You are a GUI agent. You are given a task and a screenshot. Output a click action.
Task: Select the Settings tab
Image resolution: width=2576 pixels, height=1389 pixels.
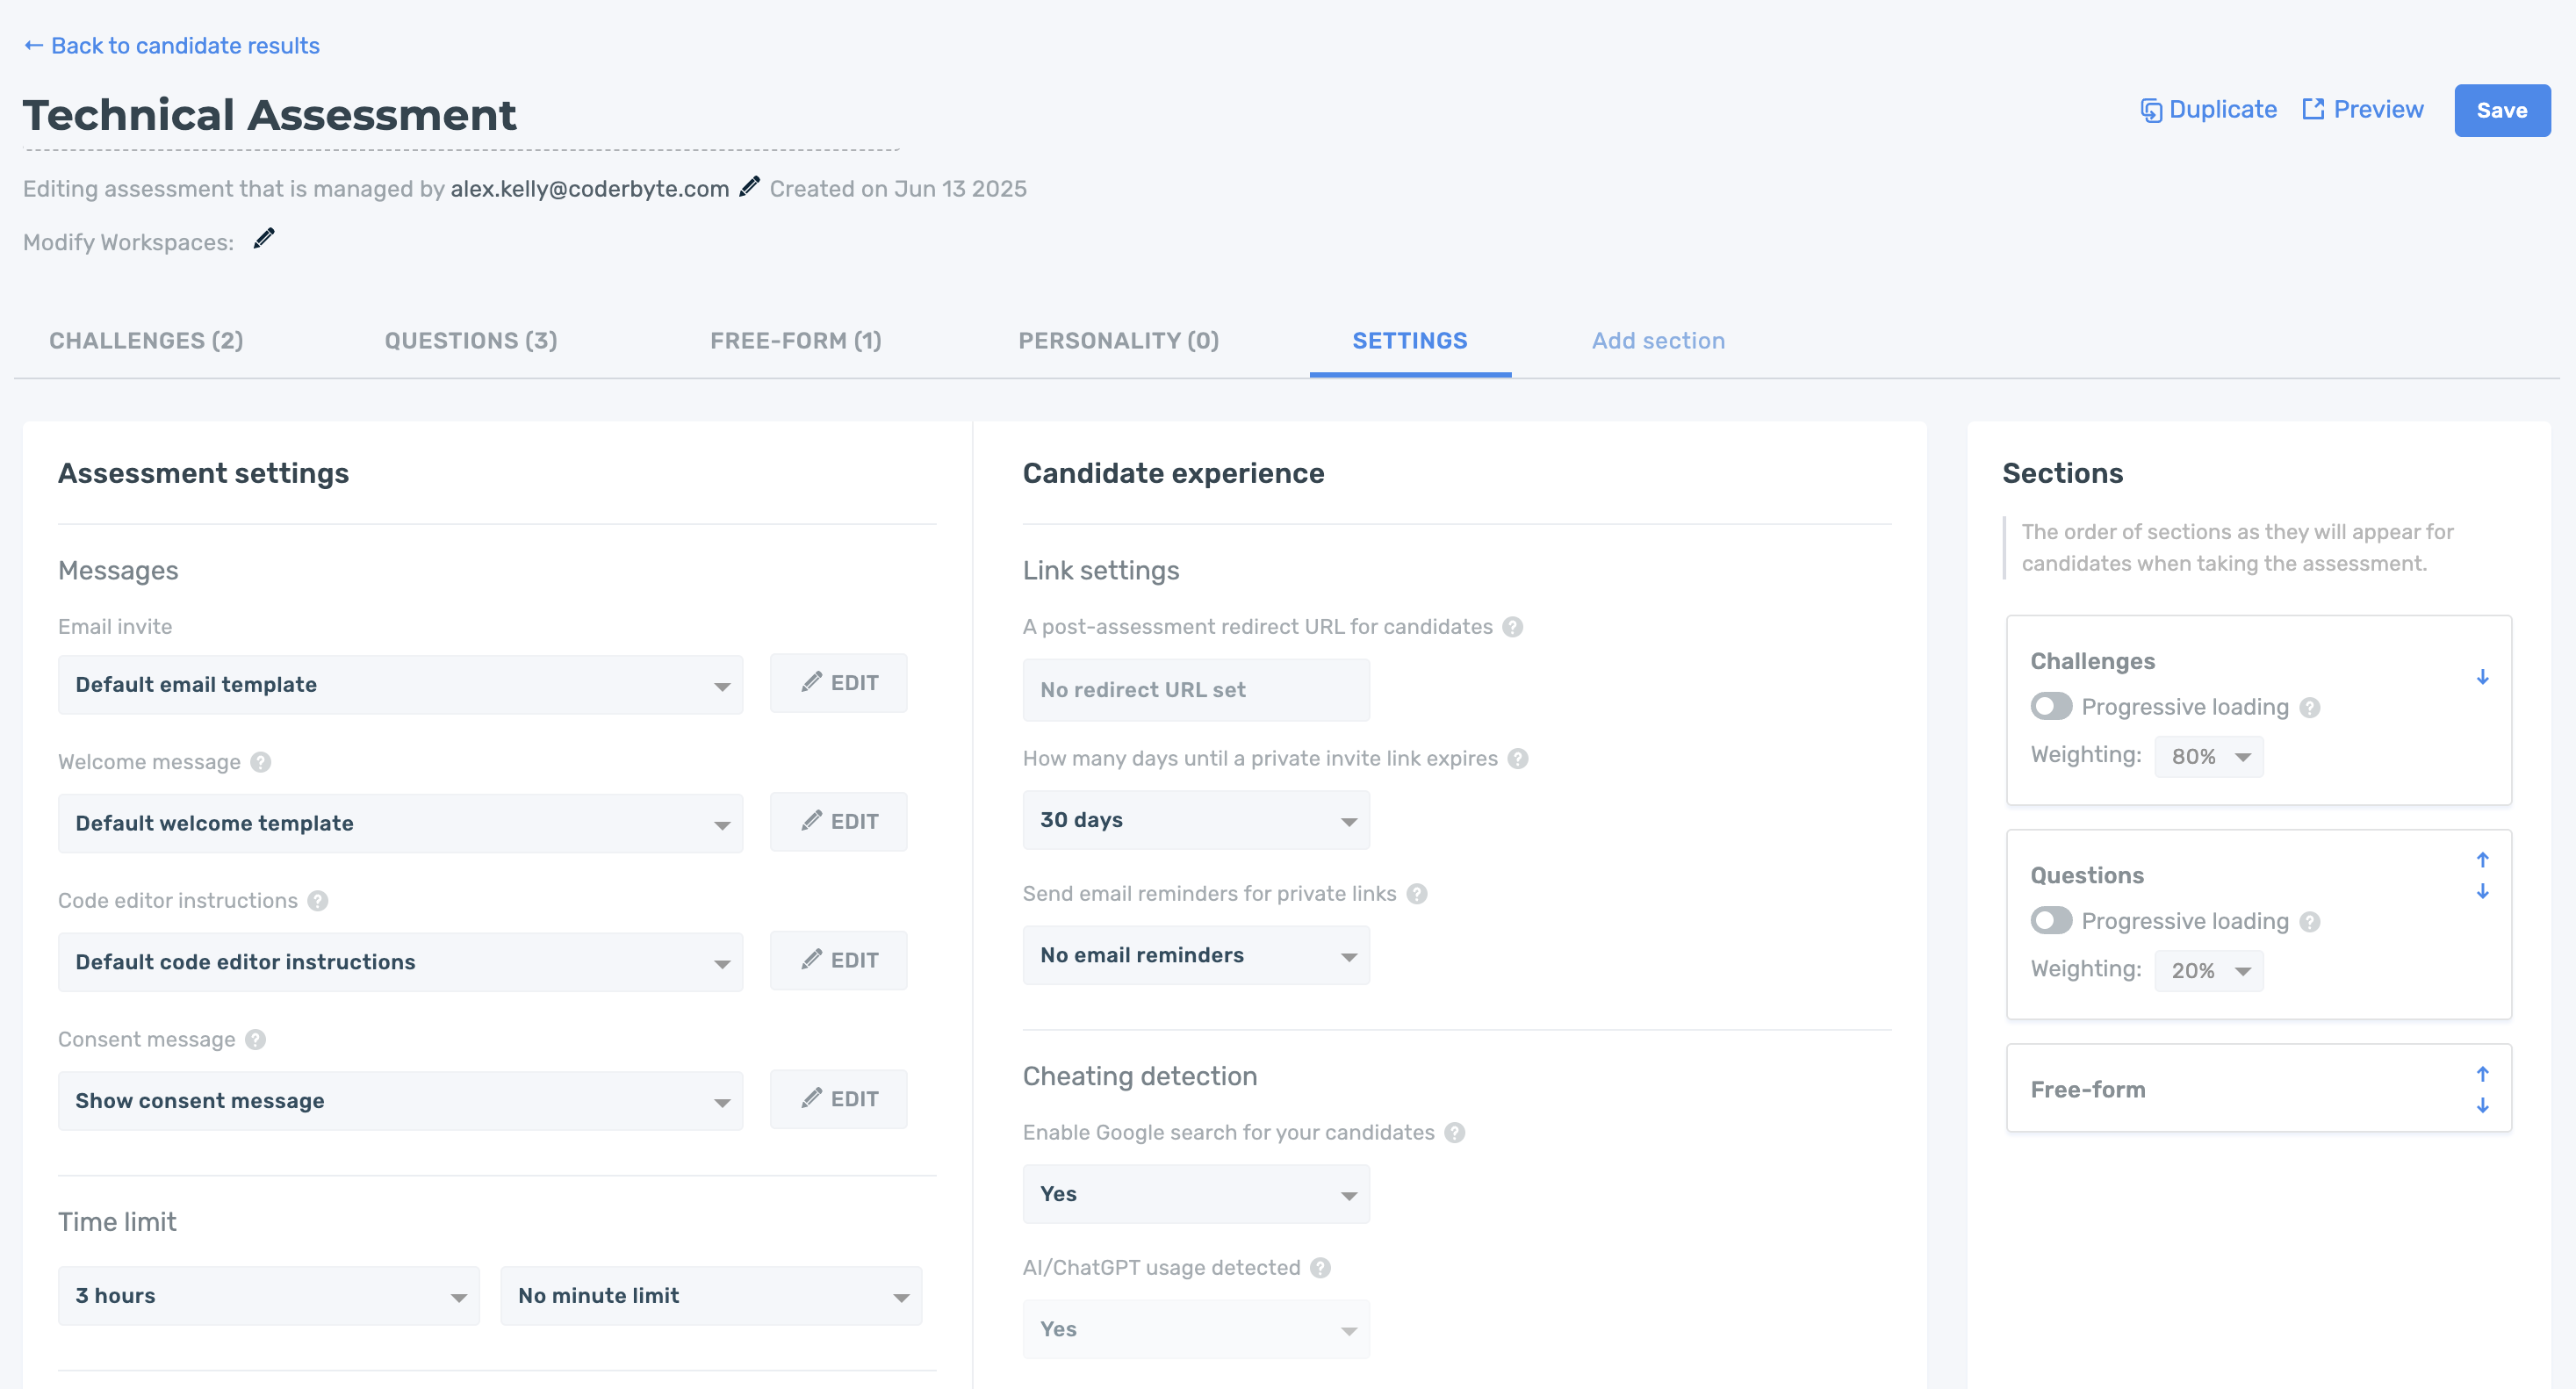[x=1410, y=341]
